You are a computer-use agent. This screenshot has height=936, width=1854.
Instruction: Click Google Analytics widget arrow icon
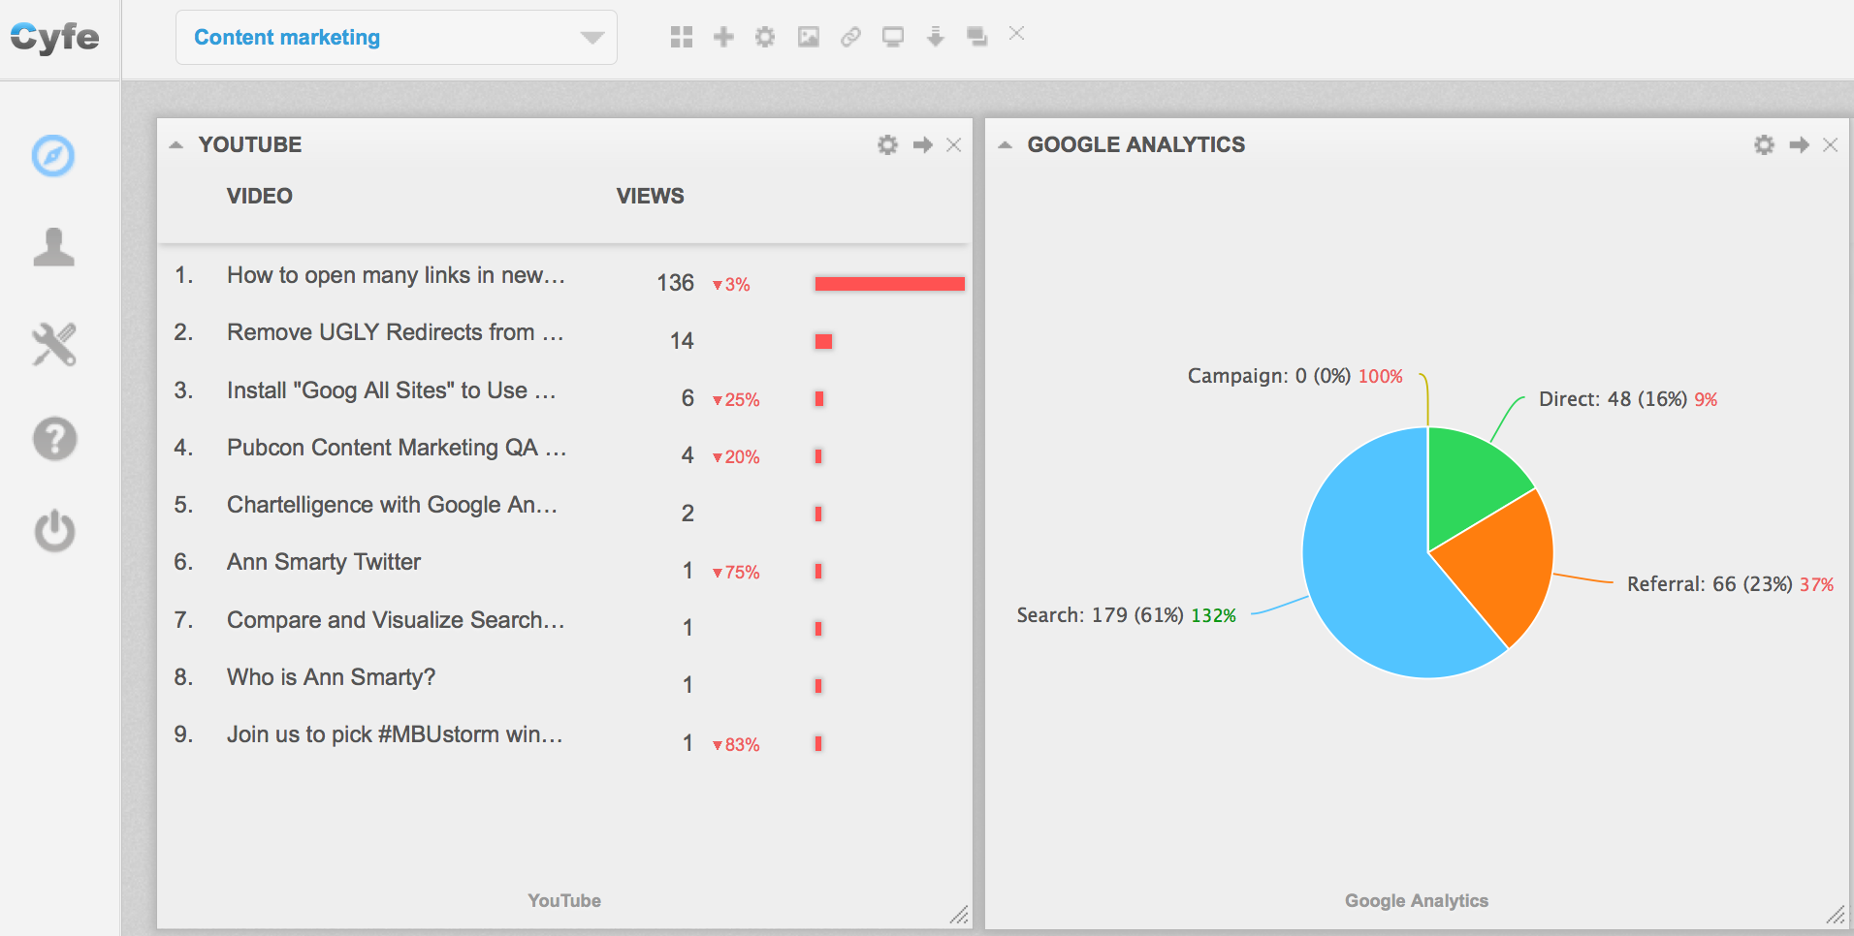(x=1799, y=145)
